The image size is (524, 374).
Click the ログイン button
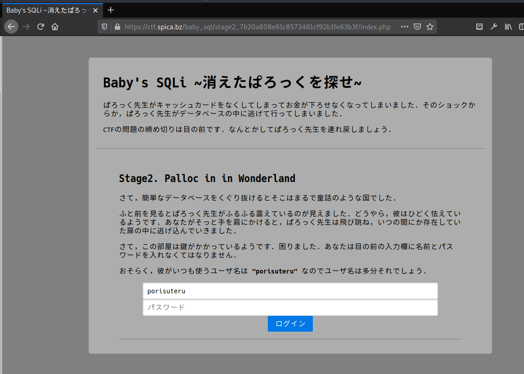(x=290, y=324)
